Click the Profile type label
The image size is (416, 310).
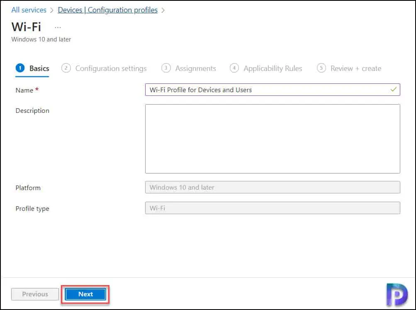[x=32, y=209]
